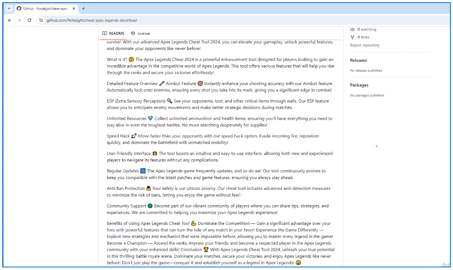This screenshot has height=270, width=453.
Task: Focus the address bar showing github.com URL
Action: (92, 20)
